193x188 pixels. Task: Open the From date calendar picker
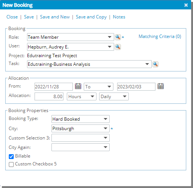click(78, 86)
